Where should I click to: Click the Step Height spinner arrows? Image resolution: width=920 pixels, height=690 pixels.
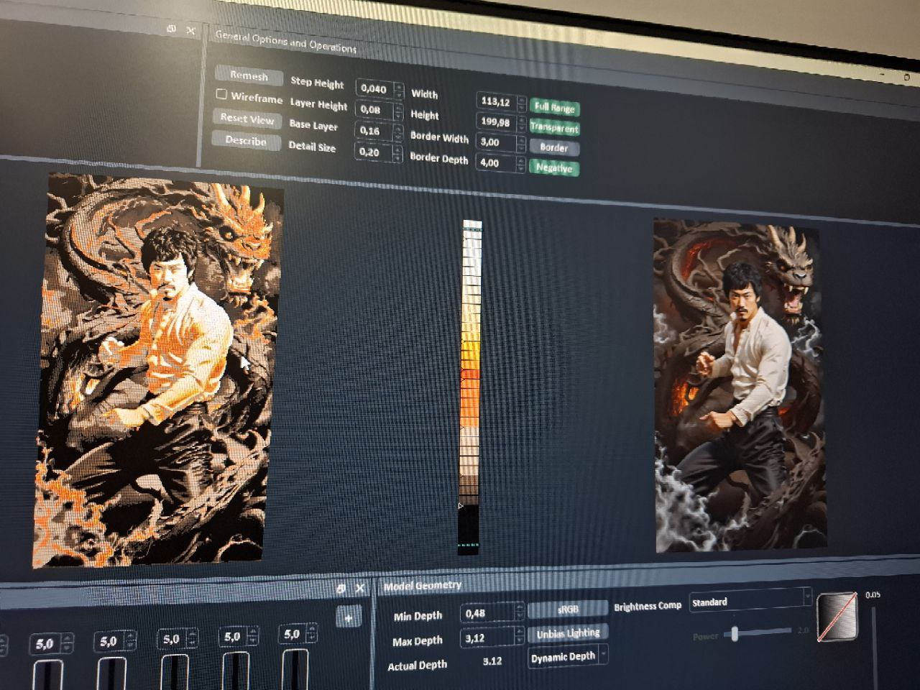point(399,91)
